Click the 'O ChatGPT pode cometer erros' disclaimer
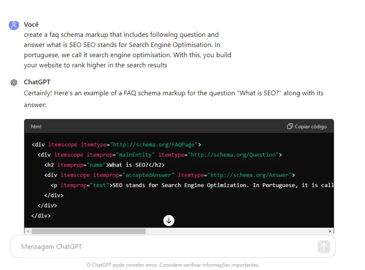Screen dimensions: 365x270 (x=173, y=265)
